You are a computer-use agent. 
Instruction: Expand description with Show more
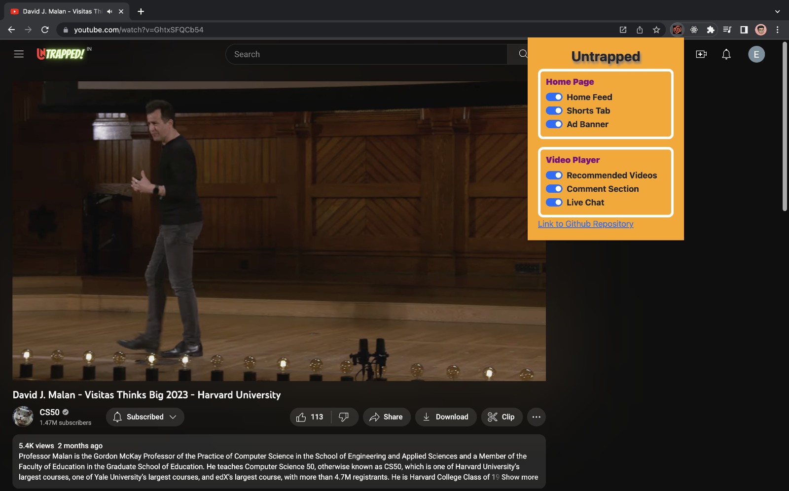pyautogui.click(x=519, y=477)
